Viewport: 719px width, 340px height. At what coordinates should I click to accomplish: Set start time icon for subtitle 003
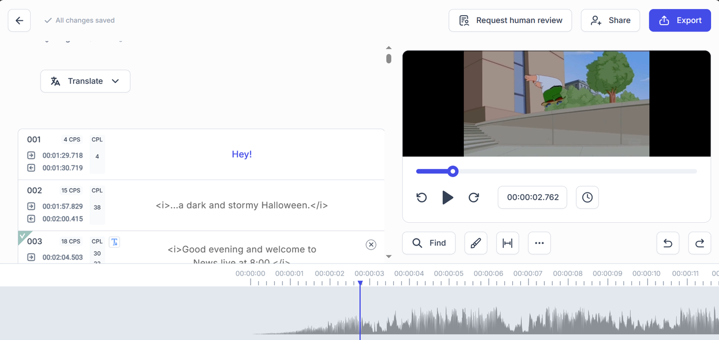click(31, 258)
